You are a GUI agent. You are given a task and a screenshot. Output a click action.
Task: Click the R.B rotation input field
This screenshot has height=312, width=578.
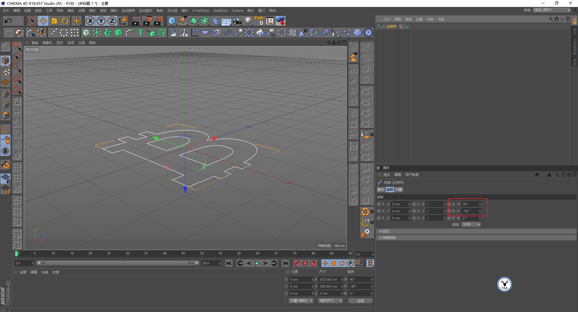(470, 218)
